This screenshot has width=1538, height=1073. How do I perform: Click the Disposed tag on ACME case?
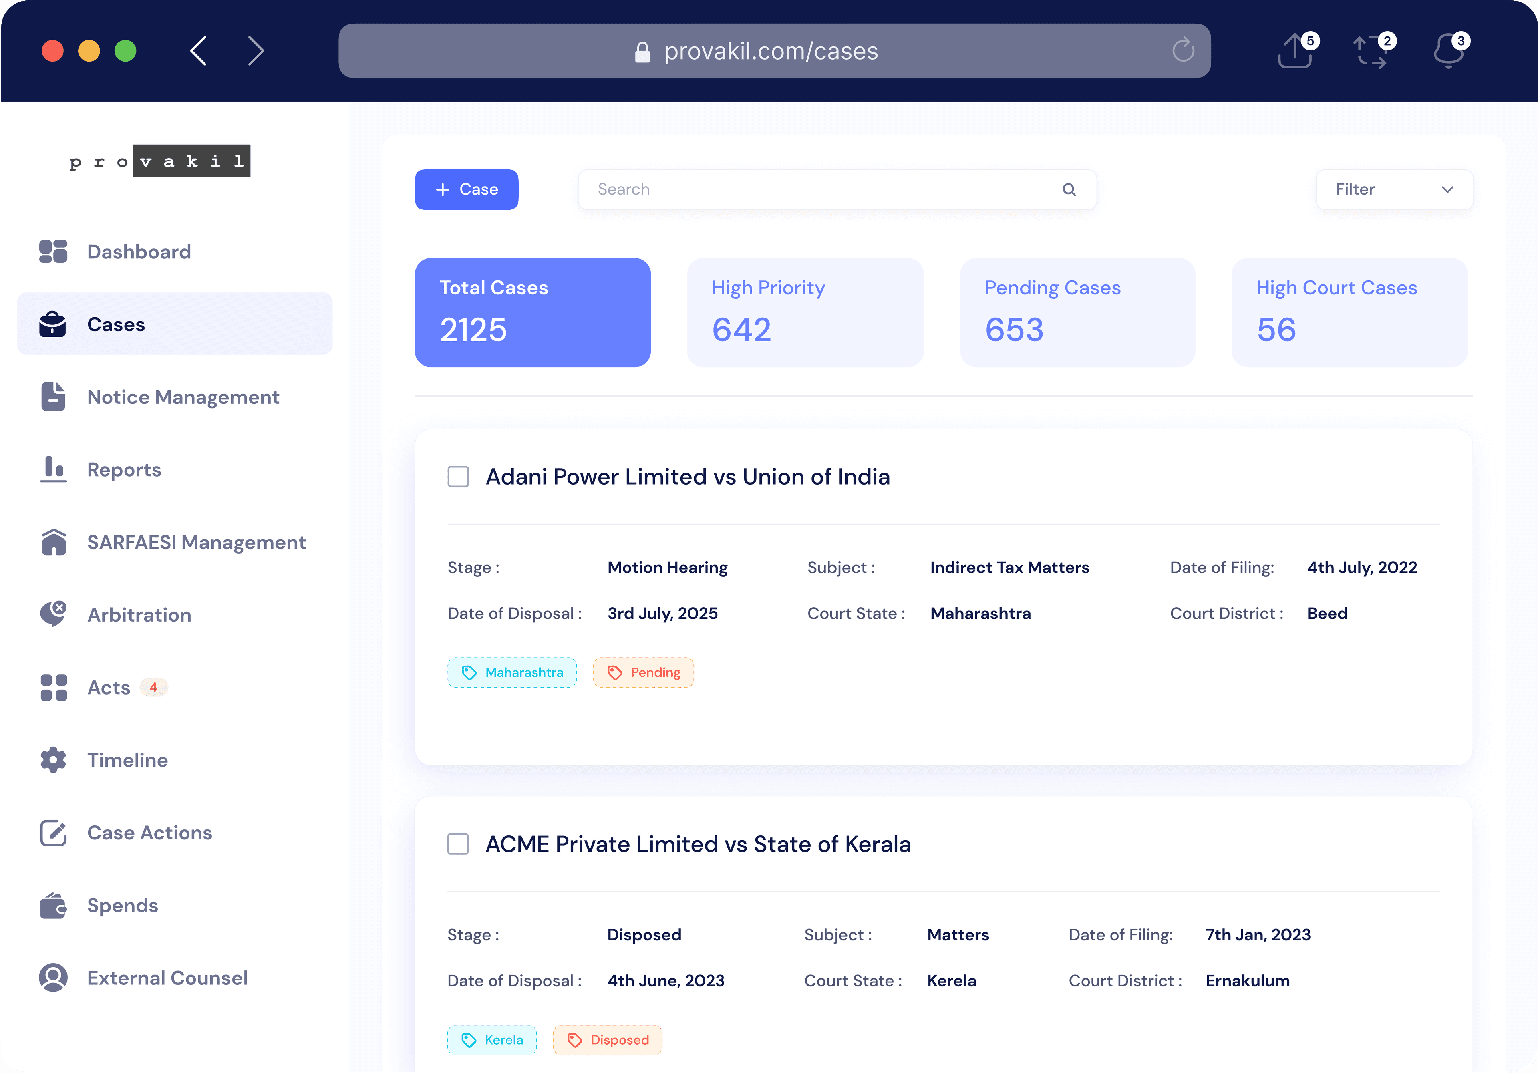tap(607, 1040)
